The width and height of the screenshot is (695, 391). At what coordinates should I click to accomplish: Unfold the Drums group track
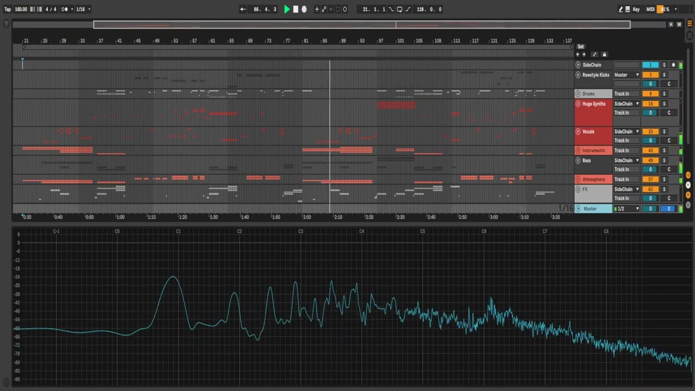pyautogui.click(x=578, y=94)
